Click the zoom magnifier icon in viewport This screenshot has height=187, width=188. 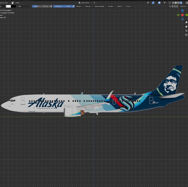pyautogui.click(x=186, y=23)
